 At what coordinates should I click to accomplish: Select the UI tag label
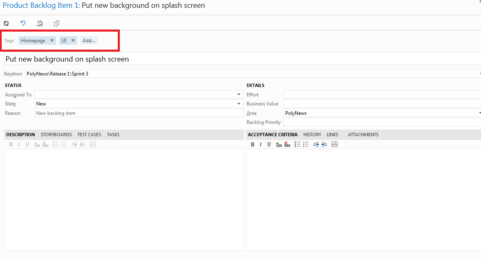[x=64, y=41]
